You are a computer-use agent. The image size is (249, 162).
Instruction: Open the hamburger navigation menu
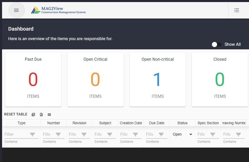[16, 10]
